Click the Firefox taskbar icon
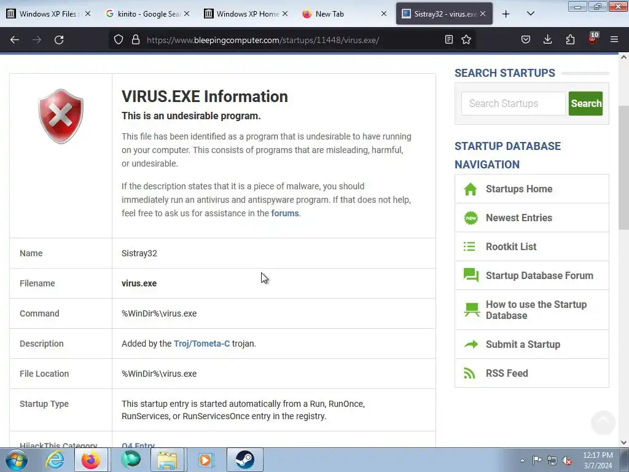Image resolution: width=629 pixels, height=472 pixels. click(91, 460)
